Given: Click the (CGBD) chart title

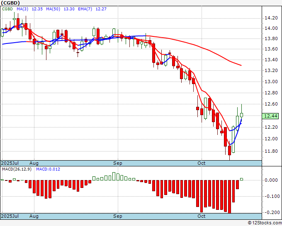Looking at the screenshot, I should [x=10, y=3].
